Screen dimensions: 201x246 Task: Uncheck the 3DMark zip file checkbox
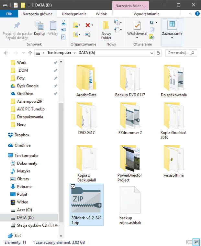coord(73,186)
